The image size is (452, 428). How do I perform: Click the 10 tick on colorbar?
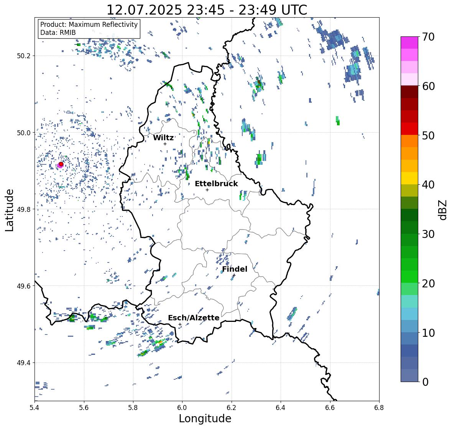click(428, 333)
